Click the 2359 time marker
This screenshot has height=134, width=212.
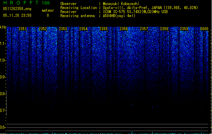184,29
